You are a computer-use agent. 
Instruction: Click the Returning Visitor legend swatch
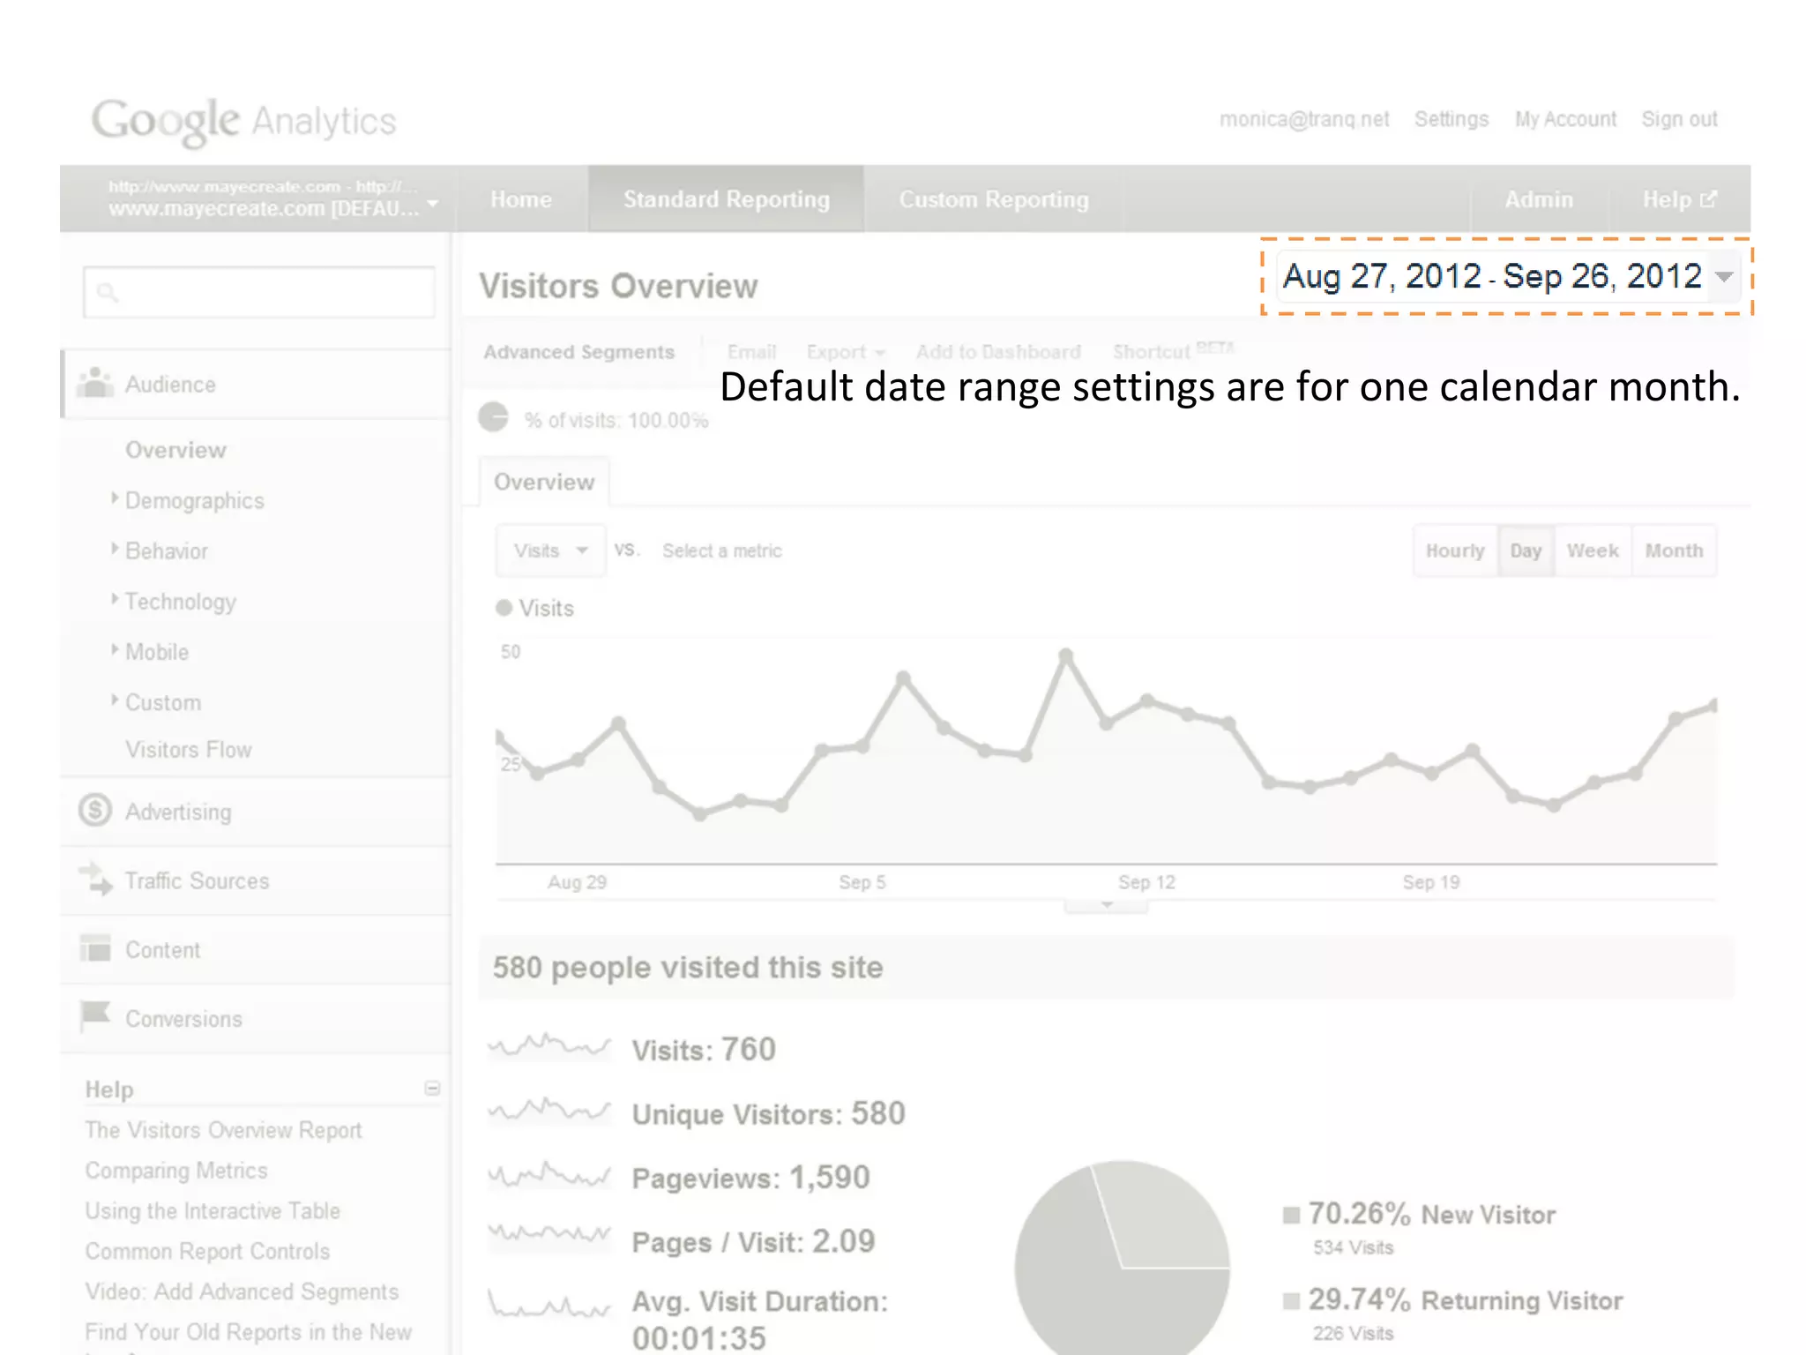(x=1291, y=1300)
